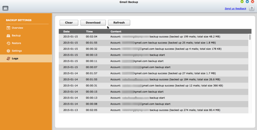Click the Overview clipboard icon in sidebar
The height and width of the screenshot is (130, 257).
tap(8, 28)
